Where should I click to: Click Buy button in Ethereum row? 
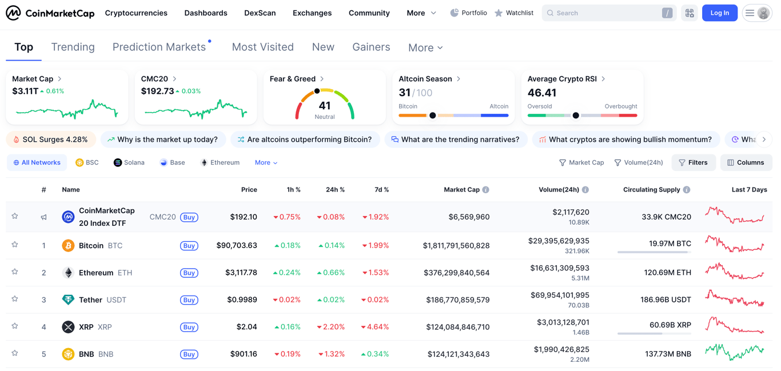(x=189, y=273)
